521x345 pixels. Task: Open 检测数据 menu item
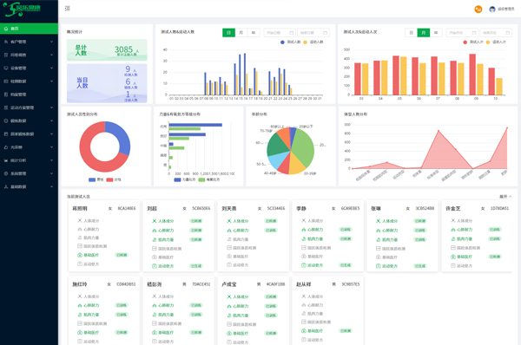point(29,81)
